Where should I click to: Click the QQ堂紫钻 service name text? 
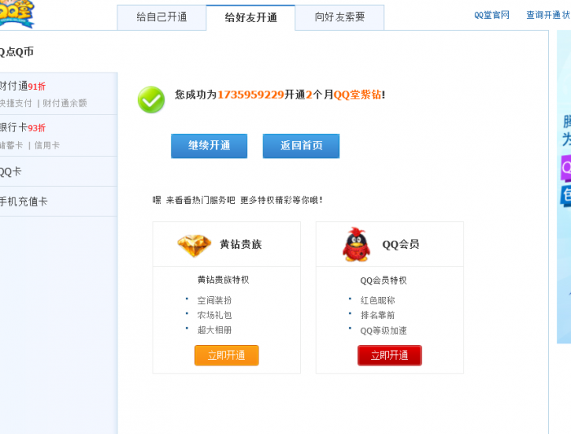357,95
